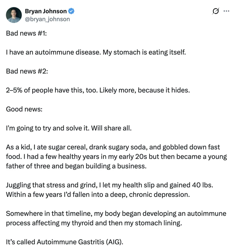Click the "Good news:" heading line
The image size is (234, 251).
[x=24, y=109]
